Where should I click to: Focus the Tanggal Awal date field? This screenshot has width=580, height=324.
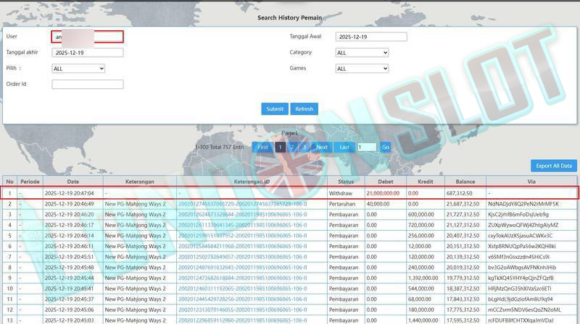[371, 37]
